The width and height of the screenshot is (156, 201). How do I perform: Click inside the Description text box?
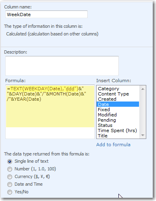[x=62, y=66]
